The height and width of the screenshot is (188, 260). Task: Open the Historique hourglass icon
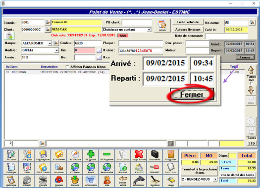11,181
